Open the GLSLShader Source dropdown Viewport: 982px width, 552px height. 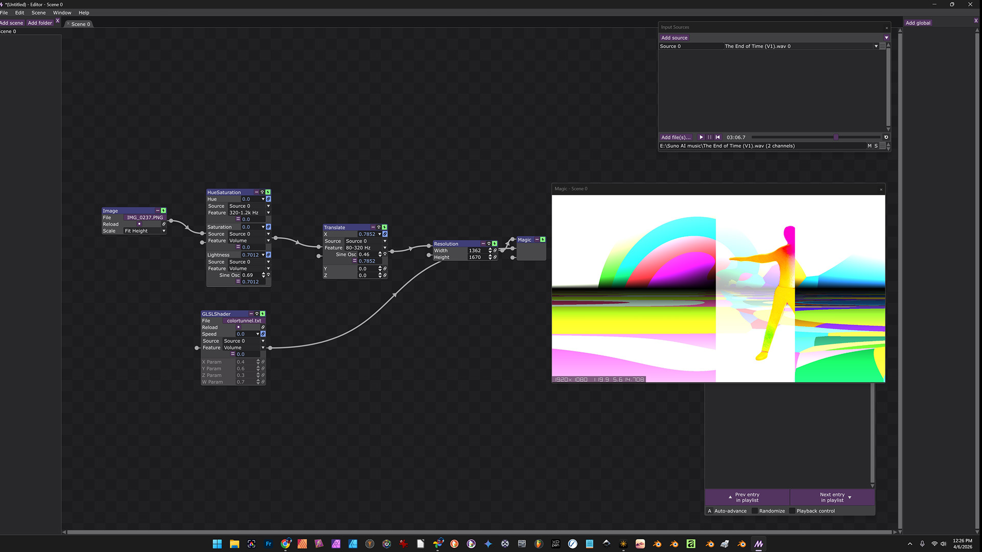[244, 341]
